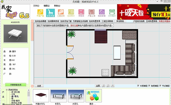Choose the 长茶几 product thumbnail
The image size is (171, 105).
[58, 96]
